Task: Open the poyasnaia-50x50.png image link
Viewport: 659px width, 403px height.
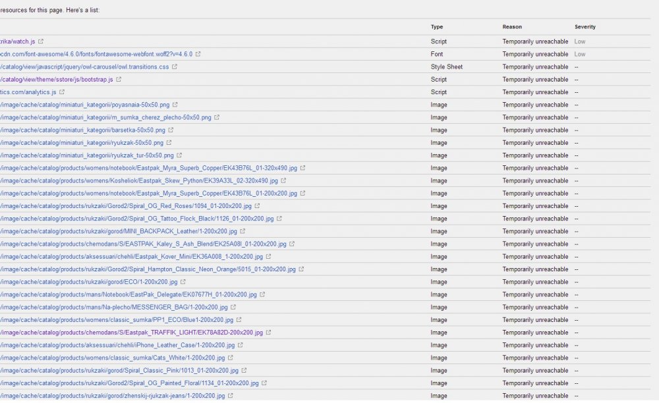Action: tap(84, 105)
